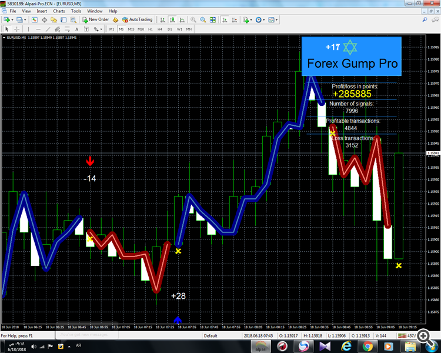Open the Strategy Tester icon

click(73, 19)
